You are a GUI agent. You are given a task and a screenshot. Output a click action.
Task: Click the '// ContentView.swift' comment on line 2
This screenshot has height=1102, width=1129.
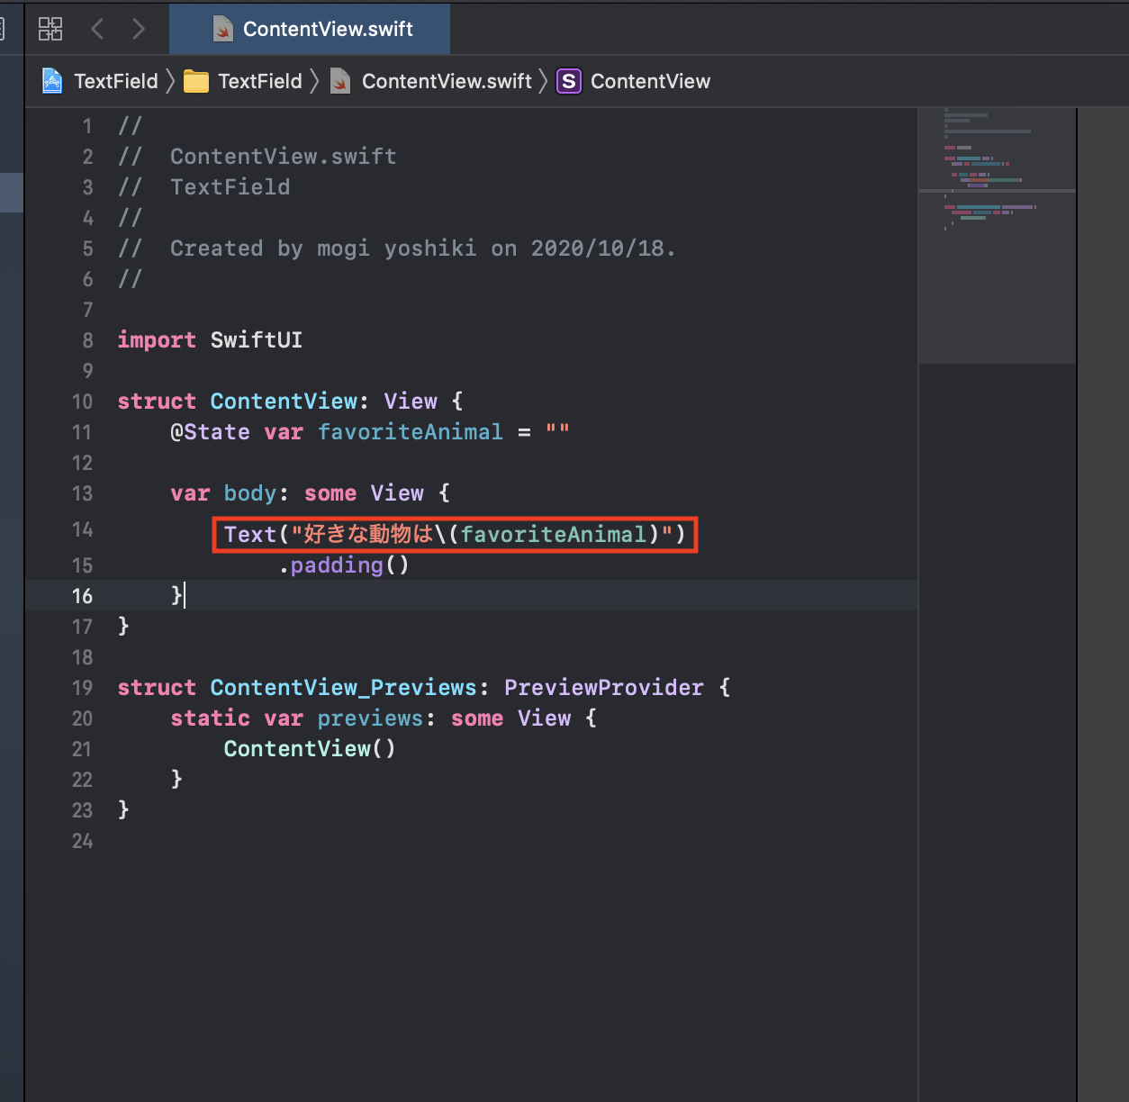tap(257, 157)
